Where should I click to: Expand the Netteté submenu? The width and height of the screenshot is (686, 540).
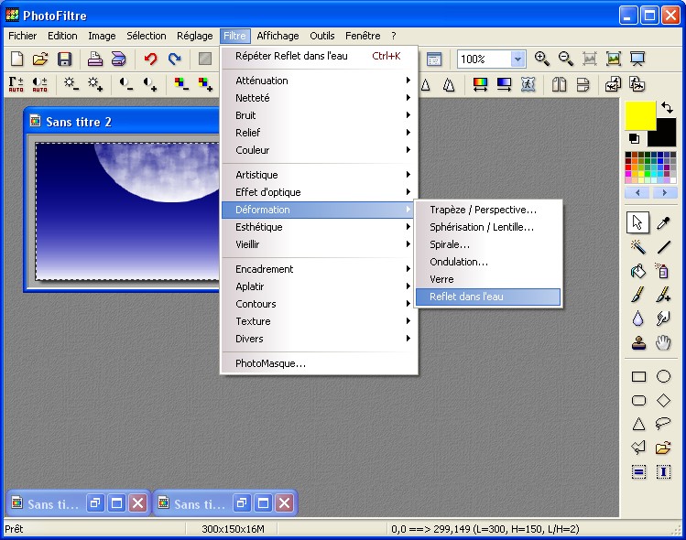pos(320,98)
